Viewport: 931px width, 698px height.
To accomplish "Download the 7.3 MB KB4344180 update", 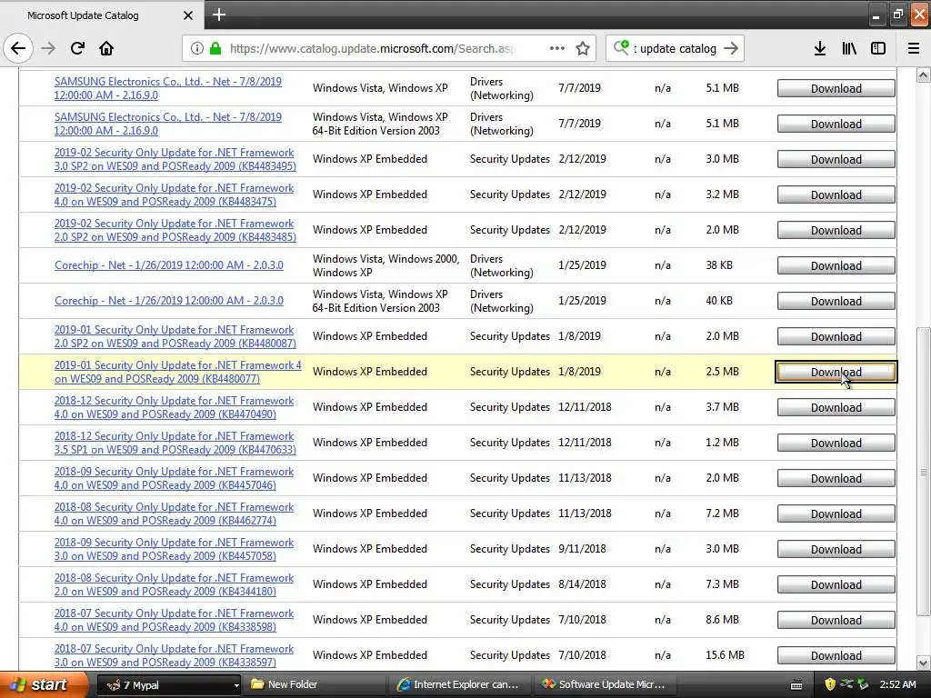I will coord(836,585).
